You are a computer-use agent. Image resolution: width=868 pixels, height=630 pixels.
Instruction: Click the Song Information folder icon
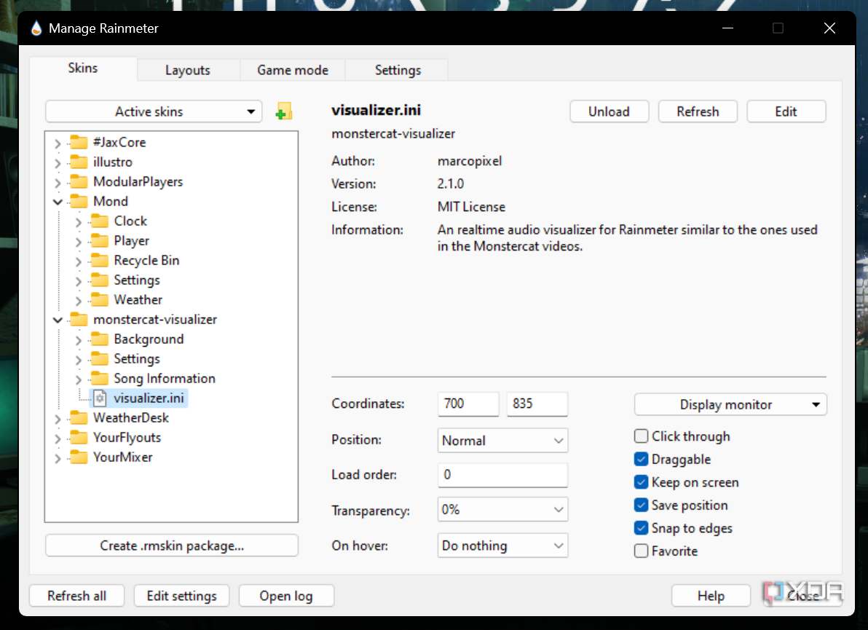[x=100, y=379]
